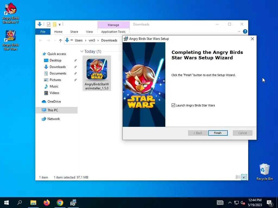This screenshot has width=278, height=208.
Task: Launch Google Chrome from the taskbar
Action: point(60,203)
